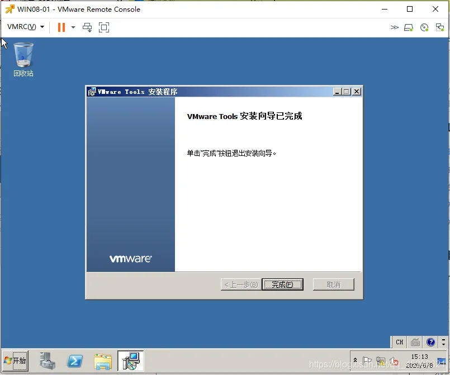This screenshot has height=375, width=450.
Task: Select the VMware Tools installer taskbar item
Action: [x=131, y=360]
